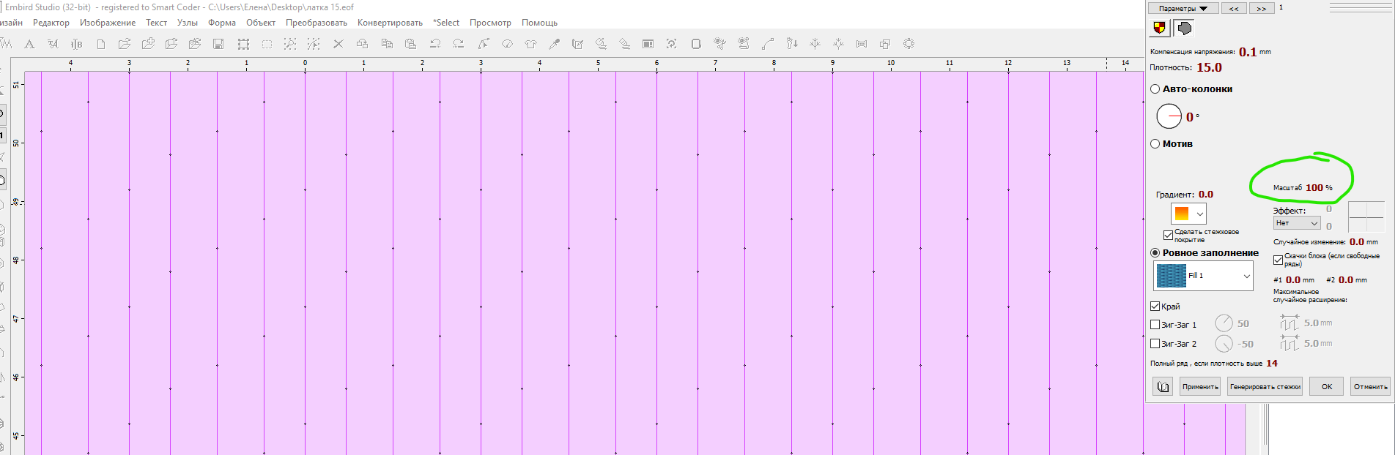Click the undo arrow icon
Image resolution: width=1395 pixels, height=455 pixels.
(435, 44)
